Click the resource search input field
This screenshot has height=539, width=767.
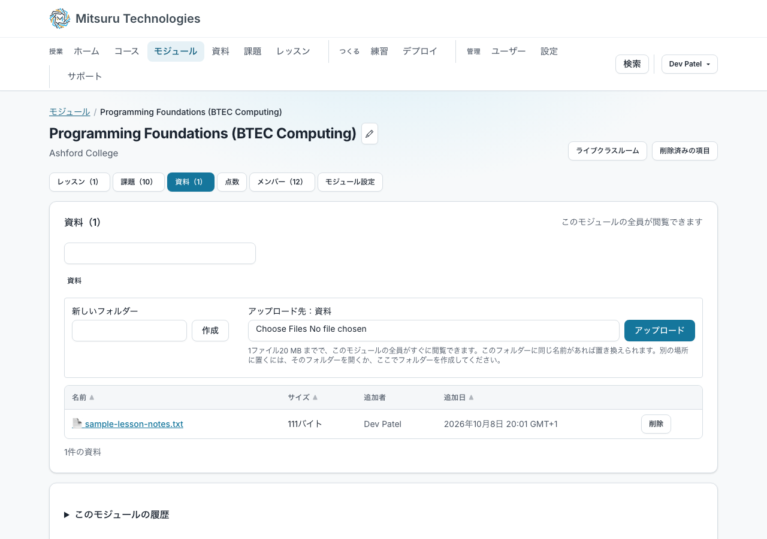pos(160,253)
